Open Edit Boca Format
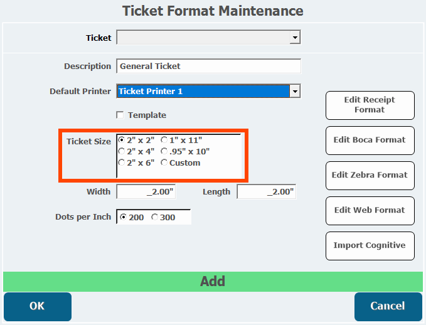Image resolution: width=426 pixels, height=325 pixels. 370,140
